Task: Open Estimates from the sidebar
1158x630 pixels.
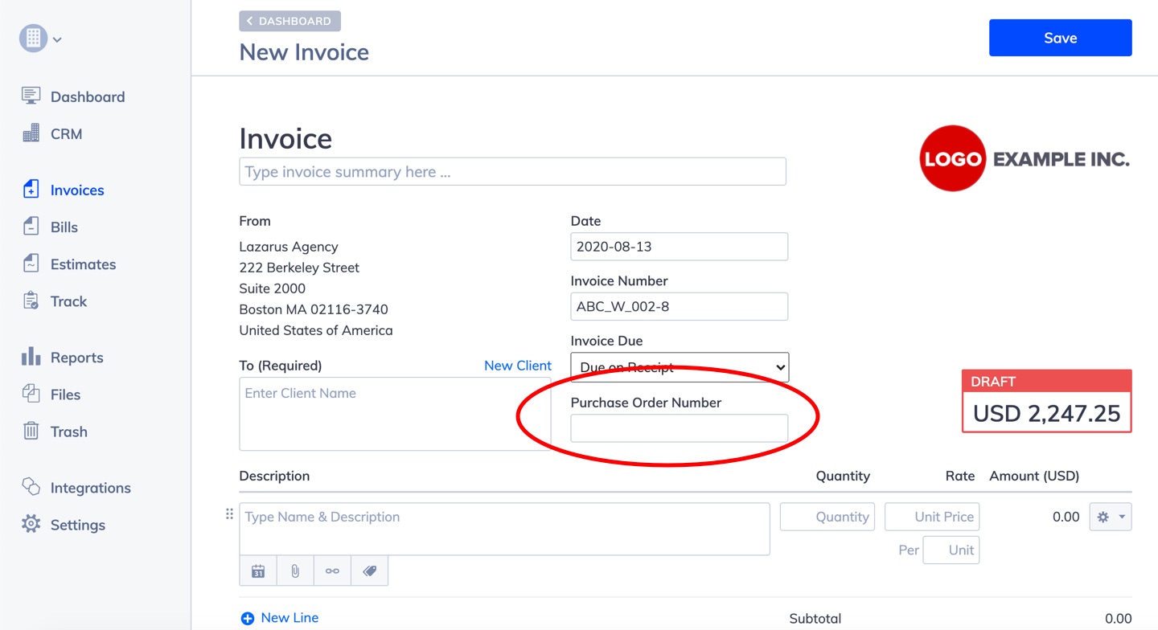Action: point(83,264)
